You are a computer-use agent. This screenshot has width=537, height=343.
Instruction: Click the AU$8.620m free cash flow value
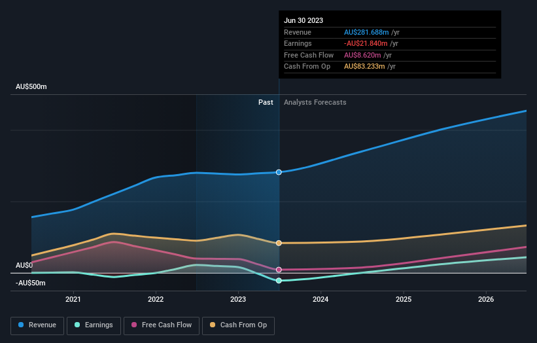click(x=362, y=55)
